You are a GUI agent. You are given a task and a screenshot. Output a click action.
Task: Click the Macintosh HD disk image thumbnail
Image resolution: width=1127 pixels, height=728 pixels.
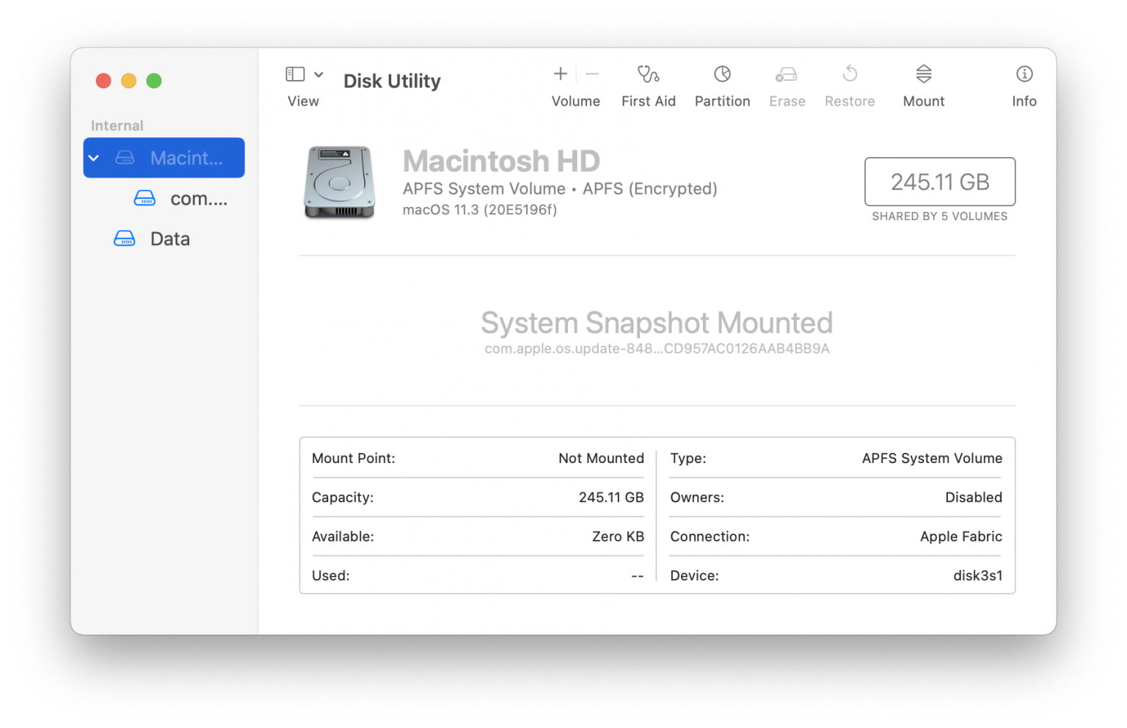click(x=338, y=182)
